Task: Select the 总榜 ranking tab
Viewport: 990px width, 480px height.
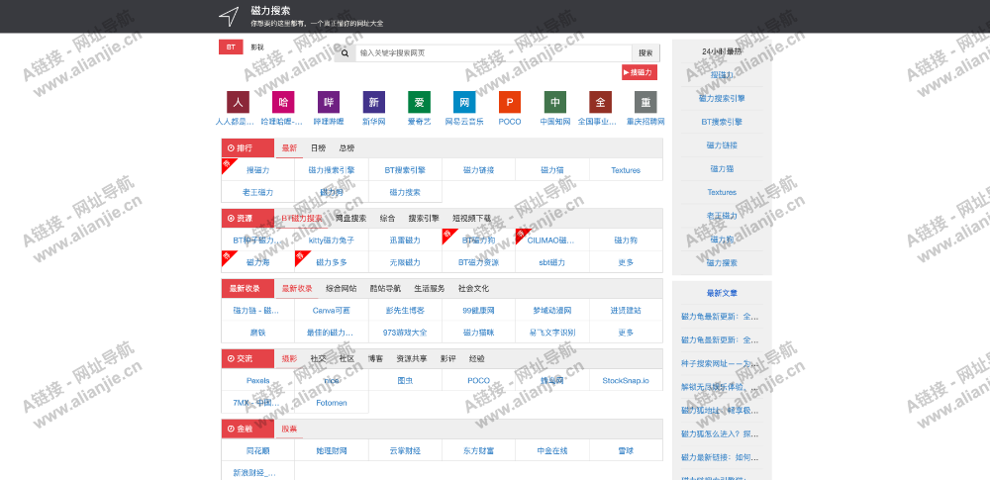Action: (346, 147)
